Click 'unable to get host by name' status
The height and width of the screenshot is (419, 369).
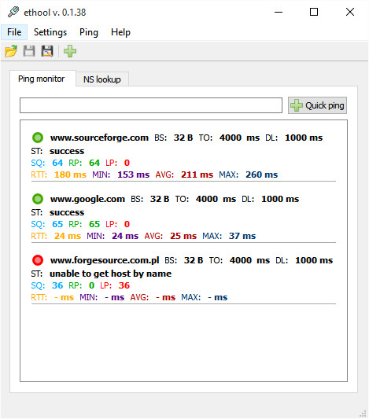[110, 274]
